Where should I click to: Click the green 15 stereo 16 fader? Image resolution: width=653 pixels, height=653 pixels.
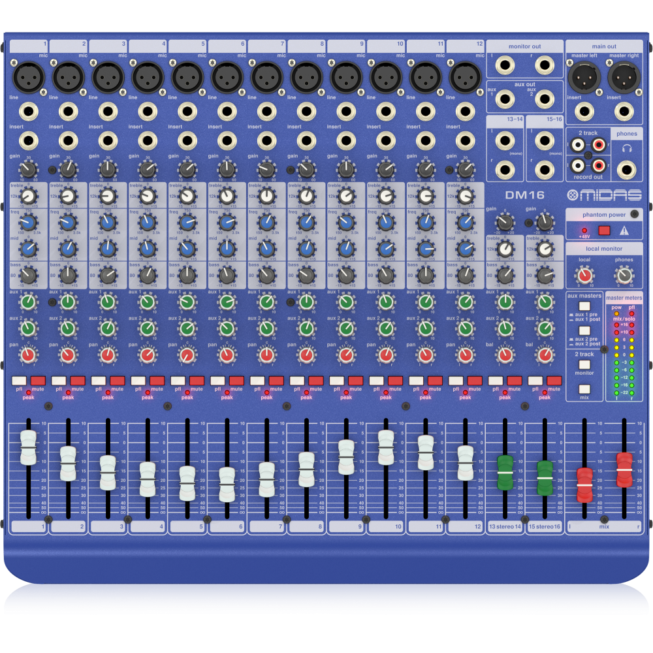(545, 478)
